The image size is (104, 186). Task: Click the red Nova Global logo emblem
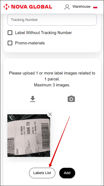tap(6, 7)
